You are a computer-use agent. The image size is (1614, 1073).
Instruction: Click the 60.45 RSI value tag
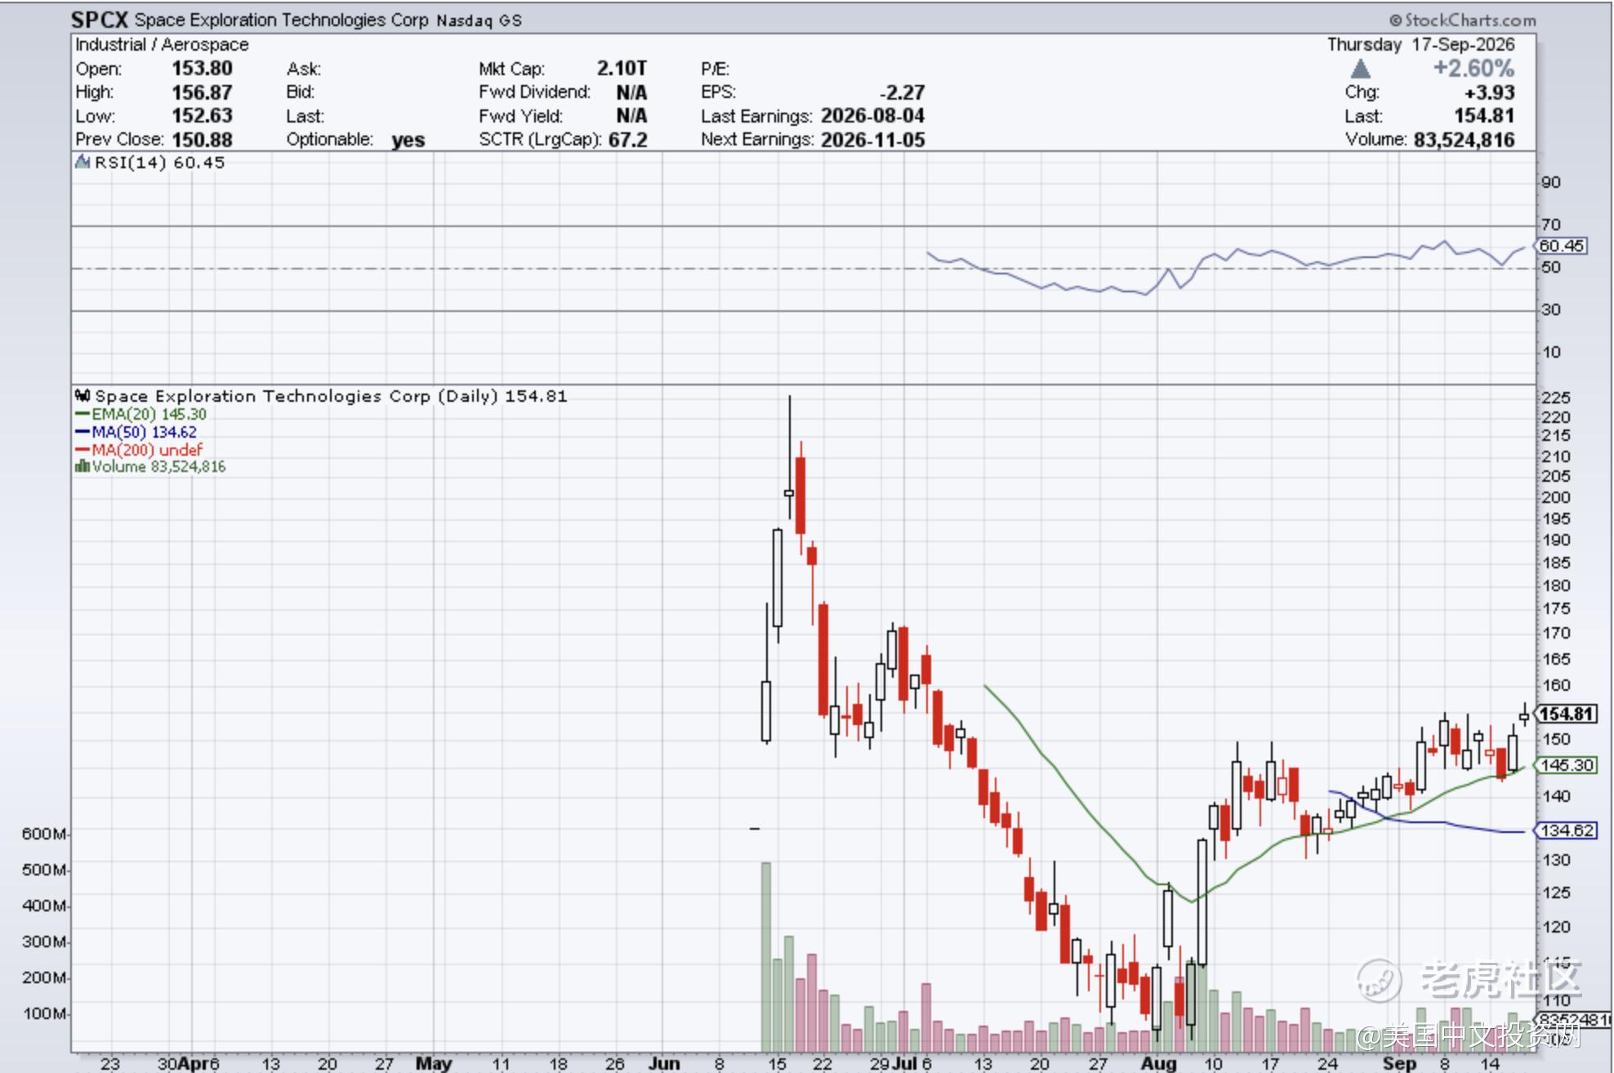point(1561,245)
